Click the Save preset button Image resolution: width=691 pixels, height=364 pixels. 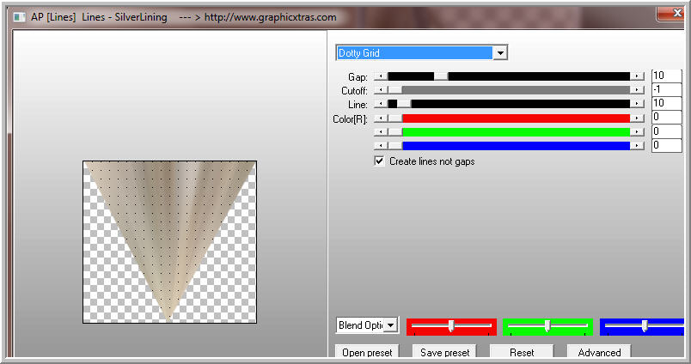[444, 353]
